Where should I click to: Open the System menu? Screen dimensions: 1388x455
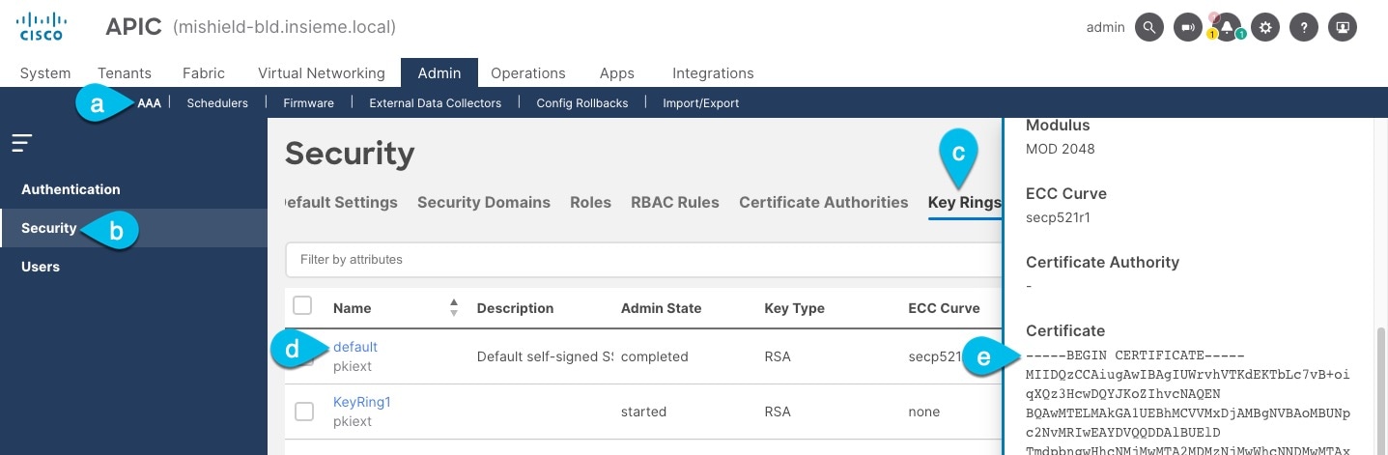point(45,72)
